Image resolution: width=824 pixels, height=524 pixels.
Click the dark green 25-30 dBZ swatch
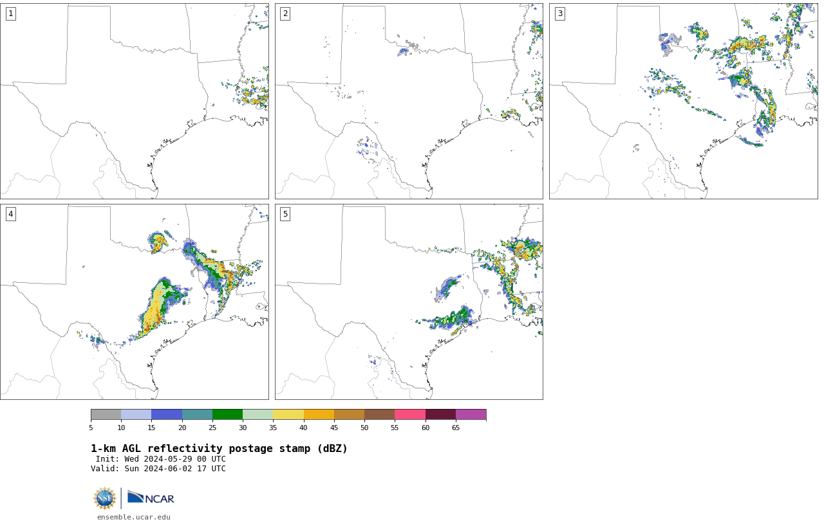point(227,414)
